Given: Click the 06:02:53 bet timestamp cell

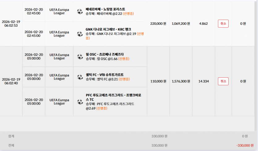Looking at the screenshot, I should click(x=11, y=24).
